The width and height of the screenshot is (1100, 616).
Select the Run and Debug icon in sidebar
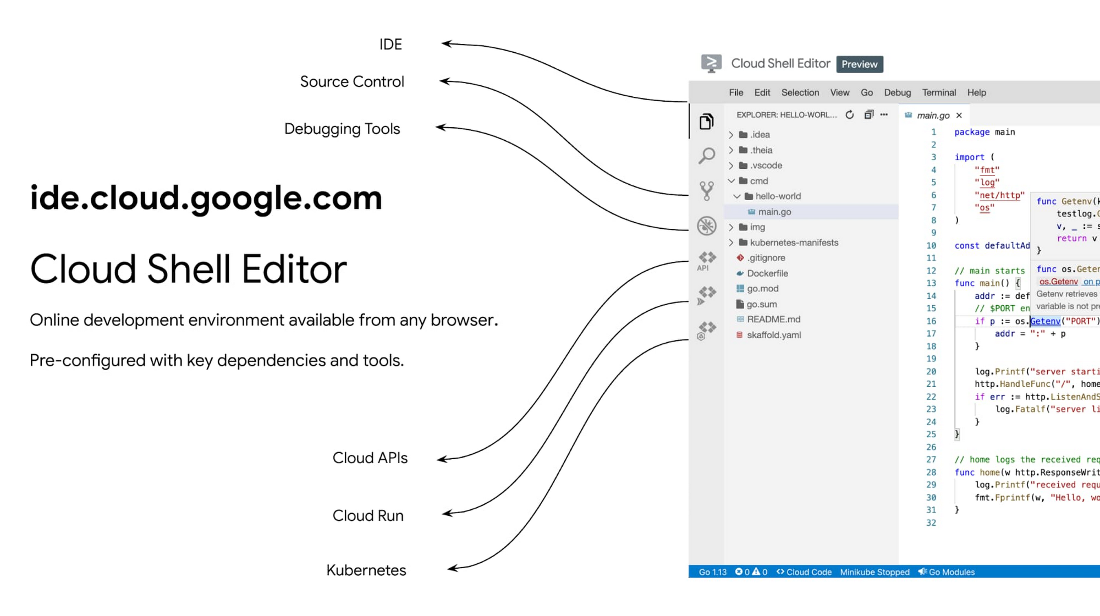click(706, 226)
